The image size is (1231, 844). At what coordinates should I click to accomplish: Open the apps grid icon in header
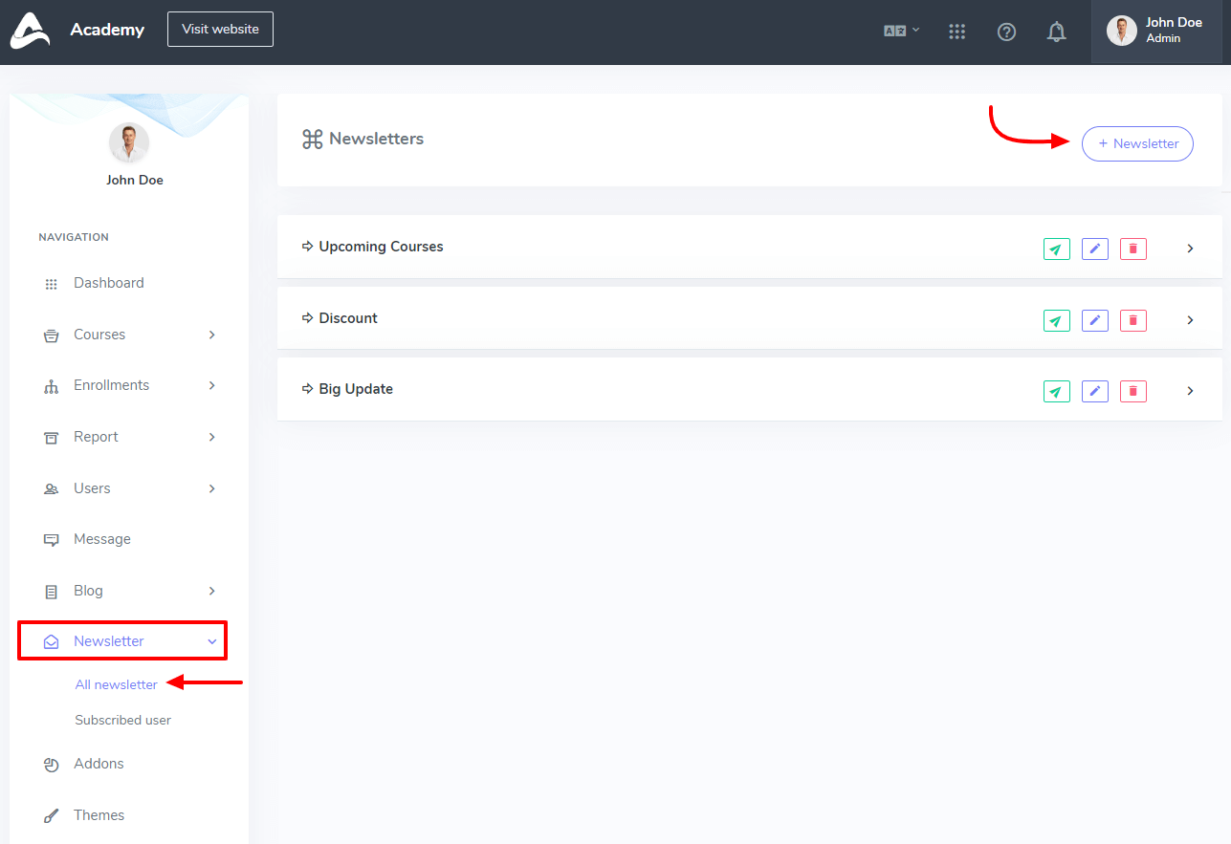pyautogui.click(x=956, y=32)
